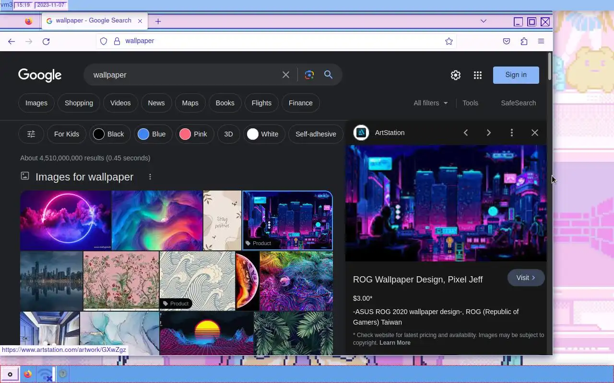Click the ArtStation logo in the preview
This screenshot has height=383, width=614.
pyautogui.click(x=361, y=133)
